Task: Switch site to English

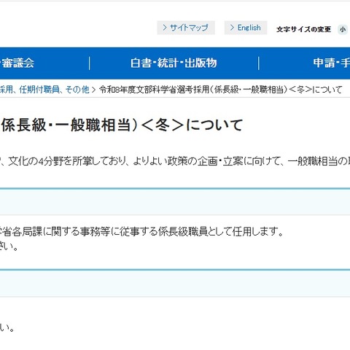Action: pyautogui.click(x=246, y=28)
